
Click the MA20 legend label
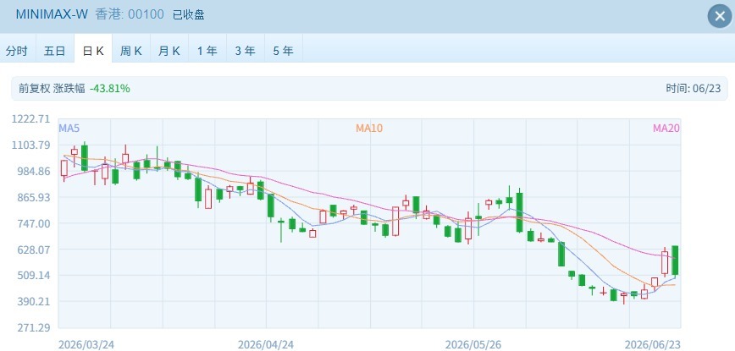click(666, 129)
